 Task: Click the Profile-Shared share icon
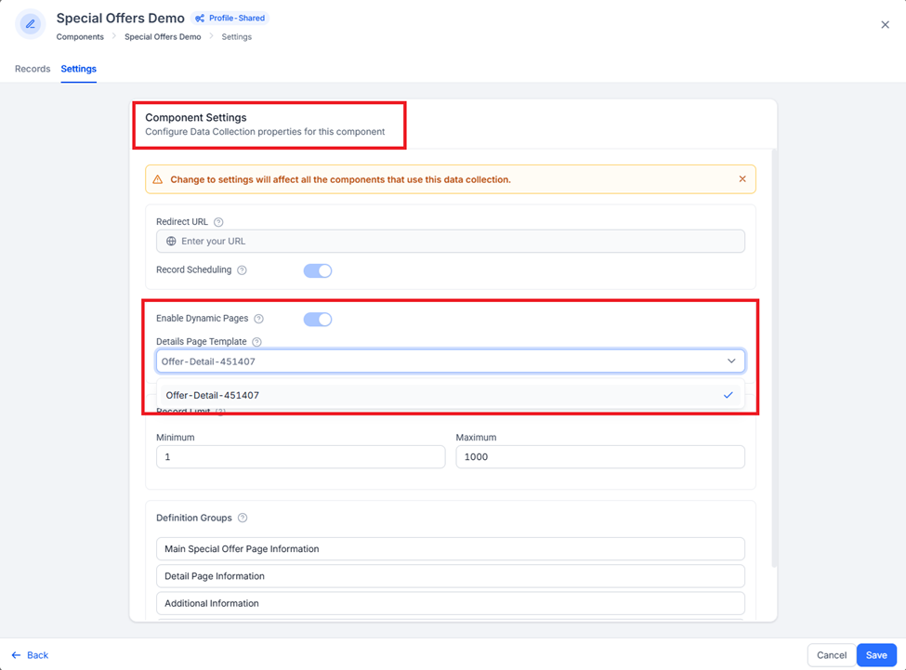200,19
